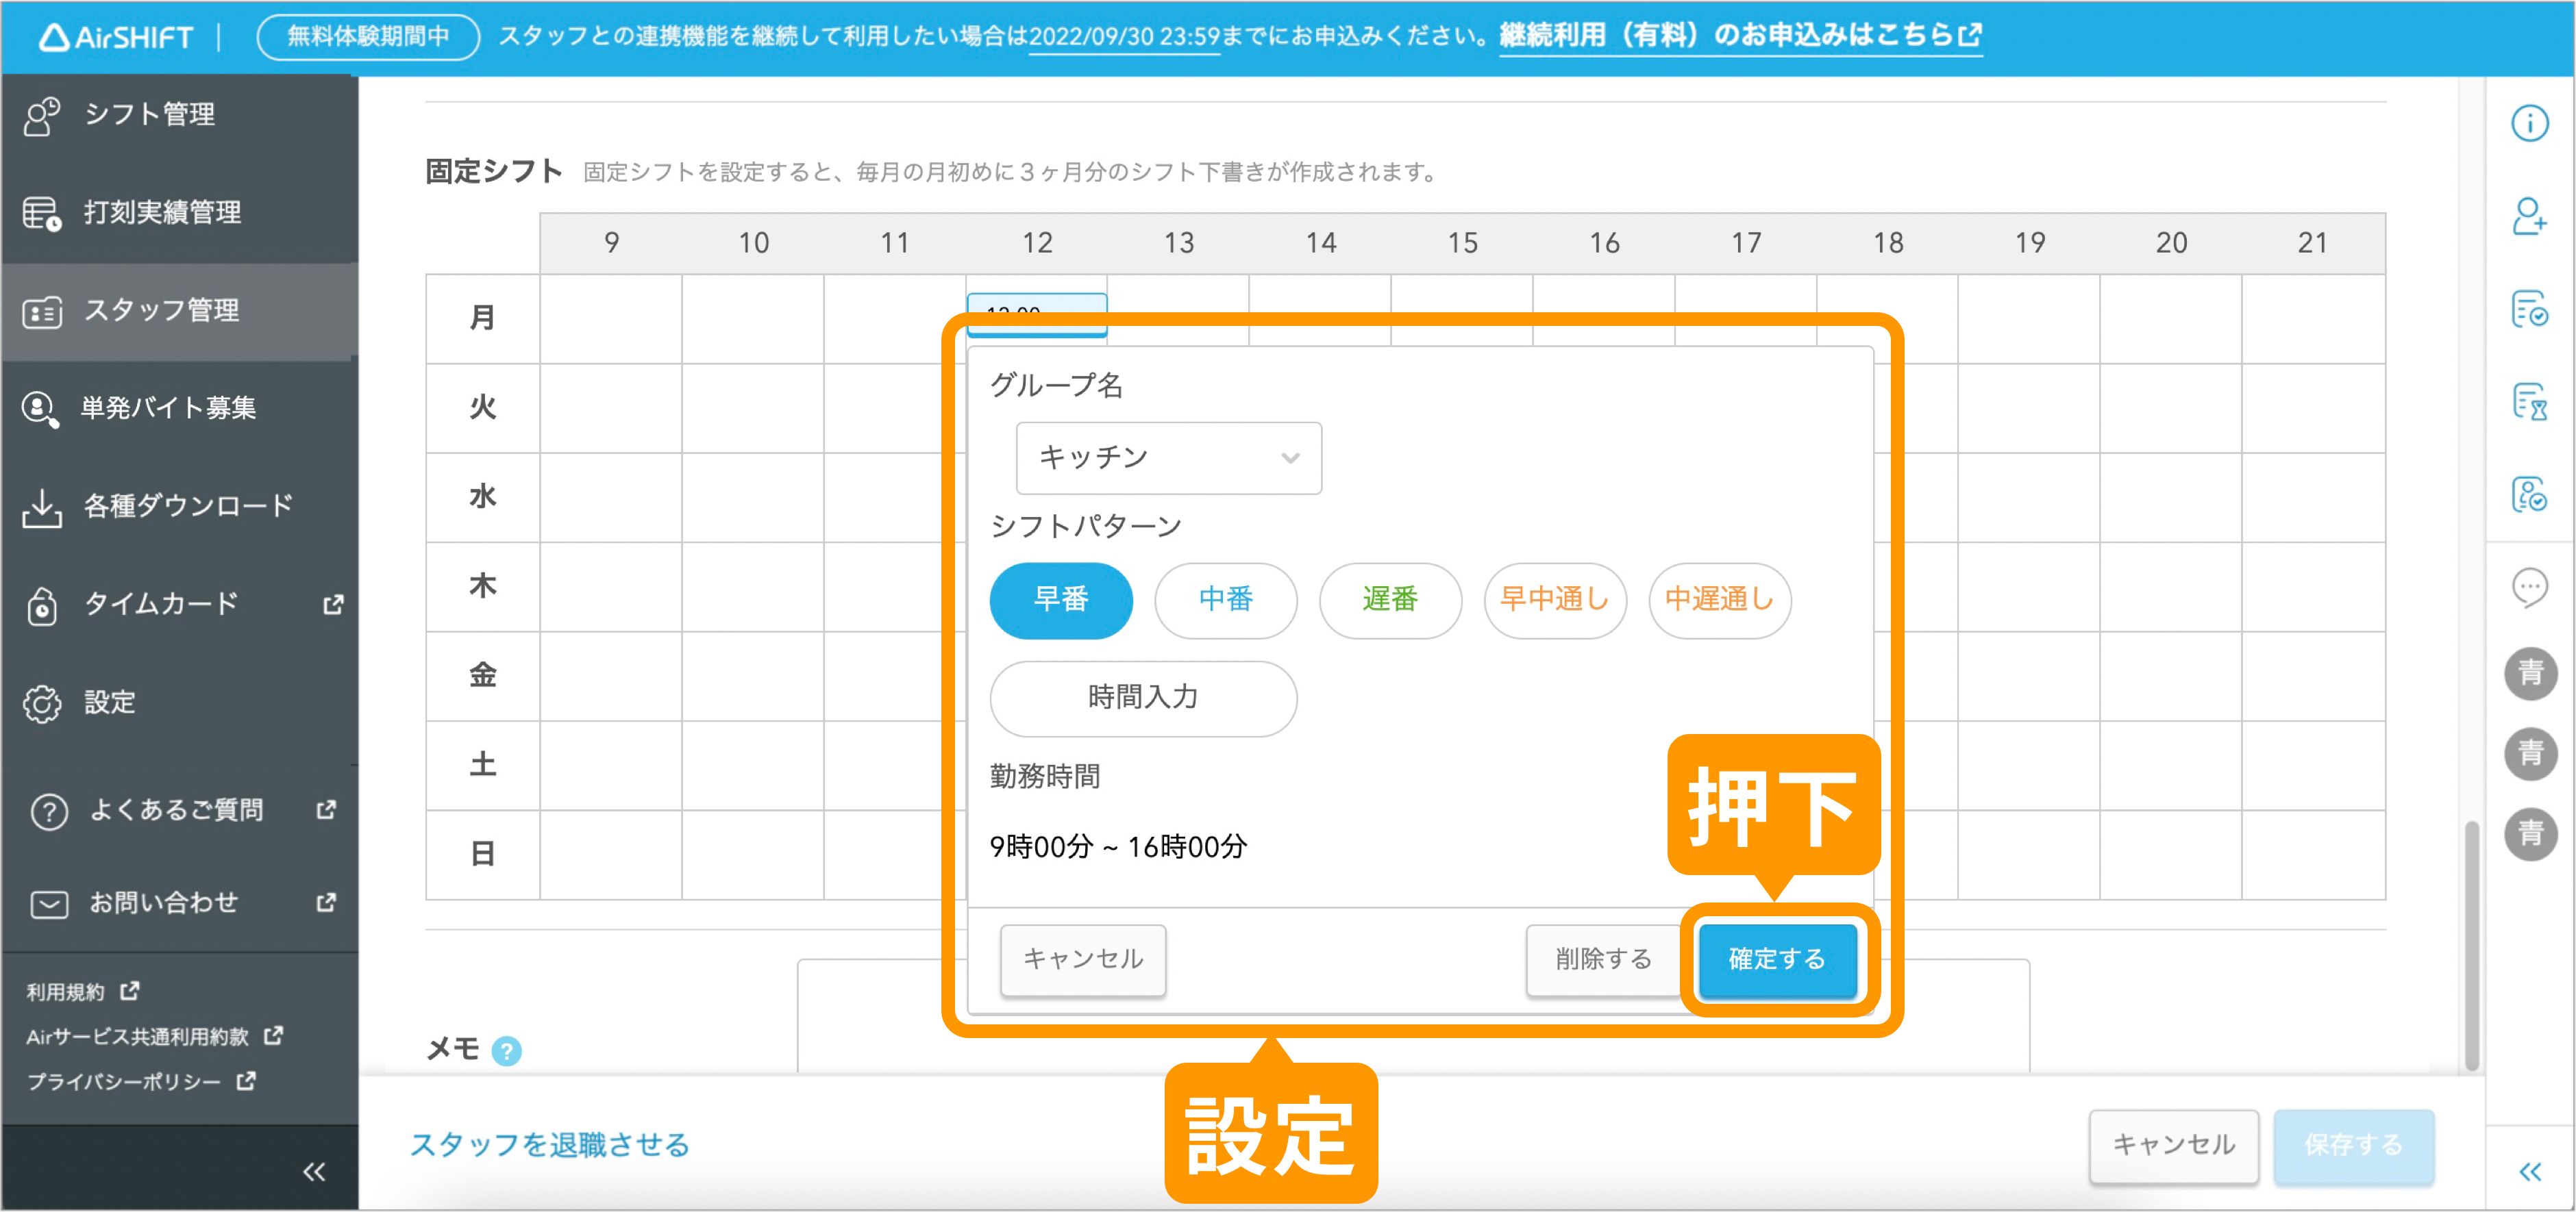2576x1212 pixels.
Task: Open 単発バイト募集 menu item
Action: coord(179,407)
